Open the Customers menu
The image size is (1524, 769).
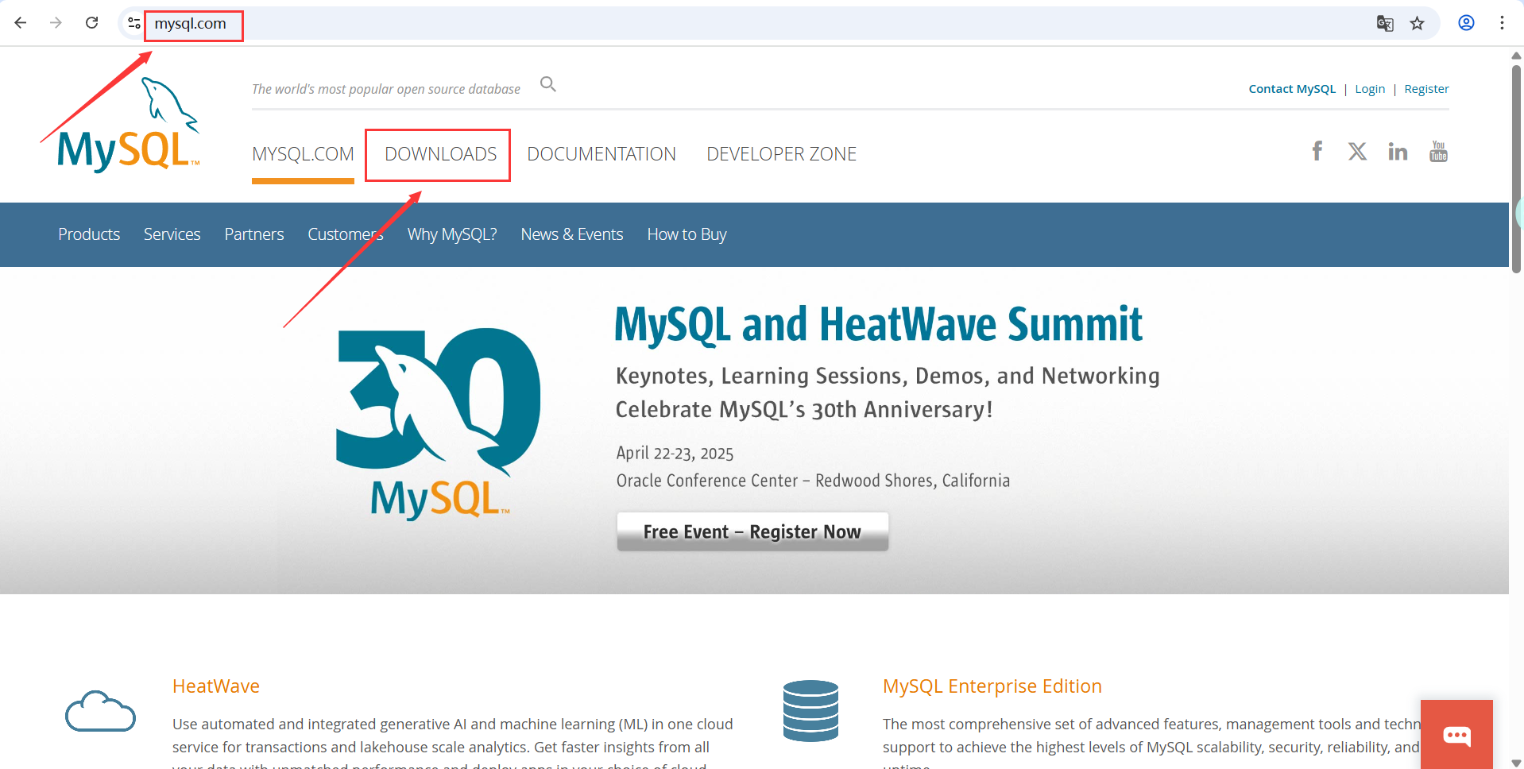click(346, 234)
